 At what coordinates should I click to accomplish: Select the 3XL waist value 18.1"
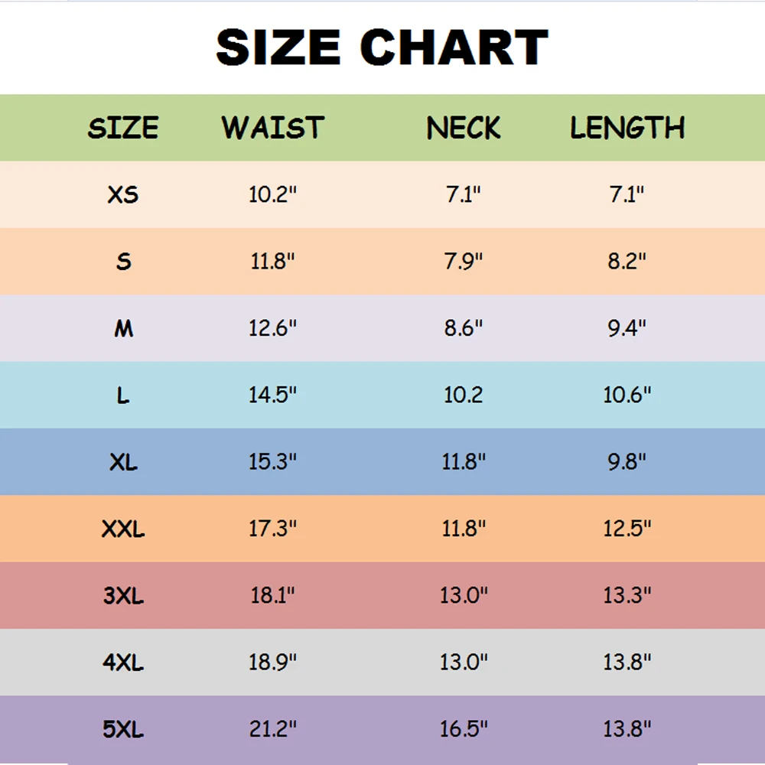coord(272,595)
